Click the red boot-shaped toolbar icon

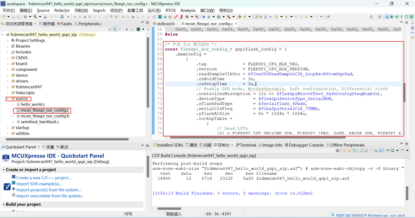pos(181,17)
